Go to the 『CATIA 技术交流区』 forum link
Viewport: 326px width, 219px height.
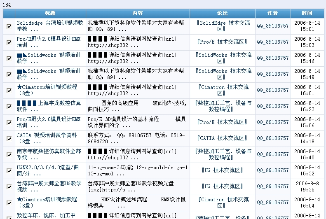point(222,138)
